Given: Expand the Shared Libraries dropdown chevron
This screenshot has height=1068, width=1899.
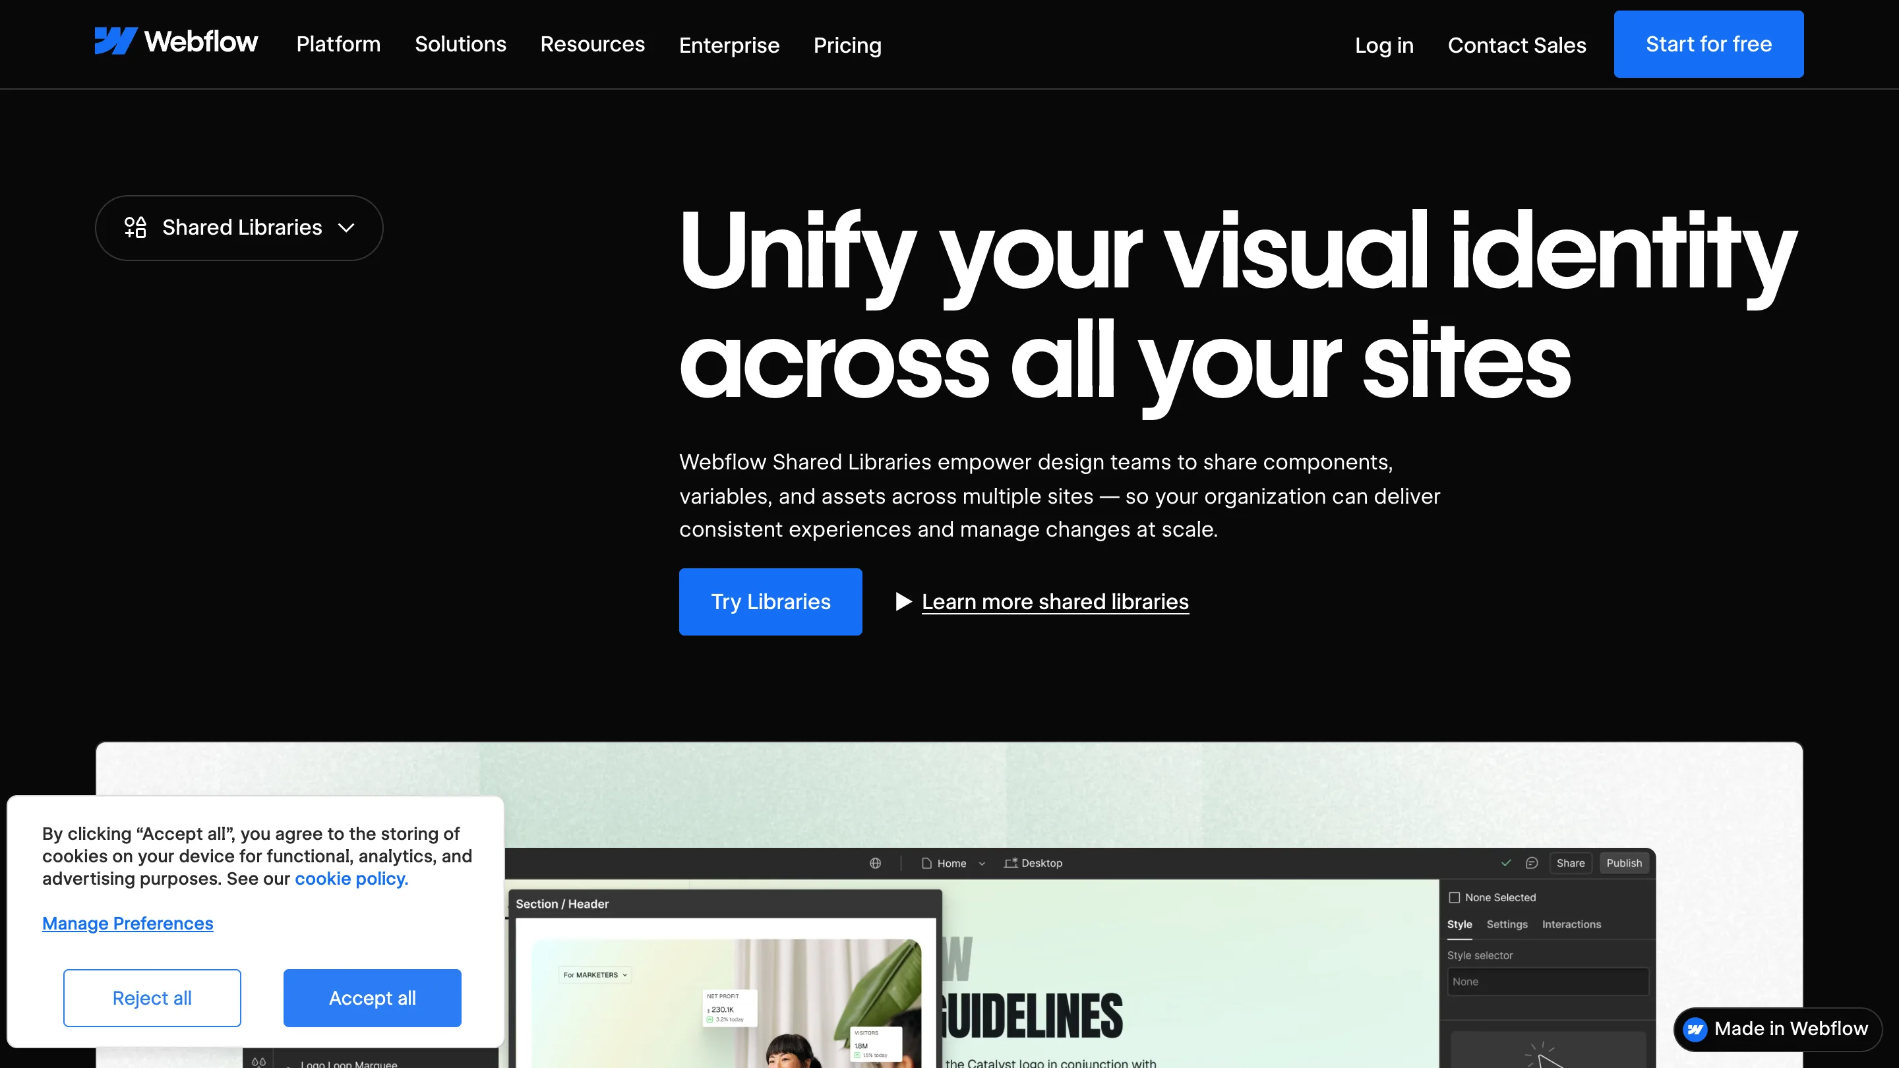Looking at the screenshot, I should pyautogui.click(x=346, y=227).
